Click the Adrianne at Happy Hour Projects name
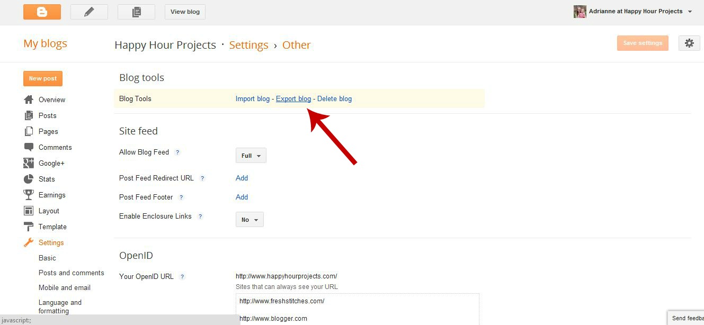Viewport: 704px width, 325px height. (x=636, y=12)
